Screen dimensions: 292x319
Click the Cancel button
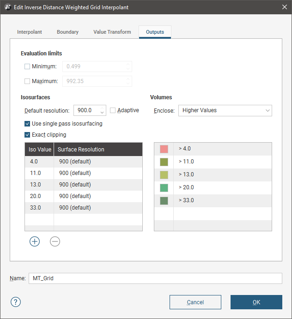point(195,302)
